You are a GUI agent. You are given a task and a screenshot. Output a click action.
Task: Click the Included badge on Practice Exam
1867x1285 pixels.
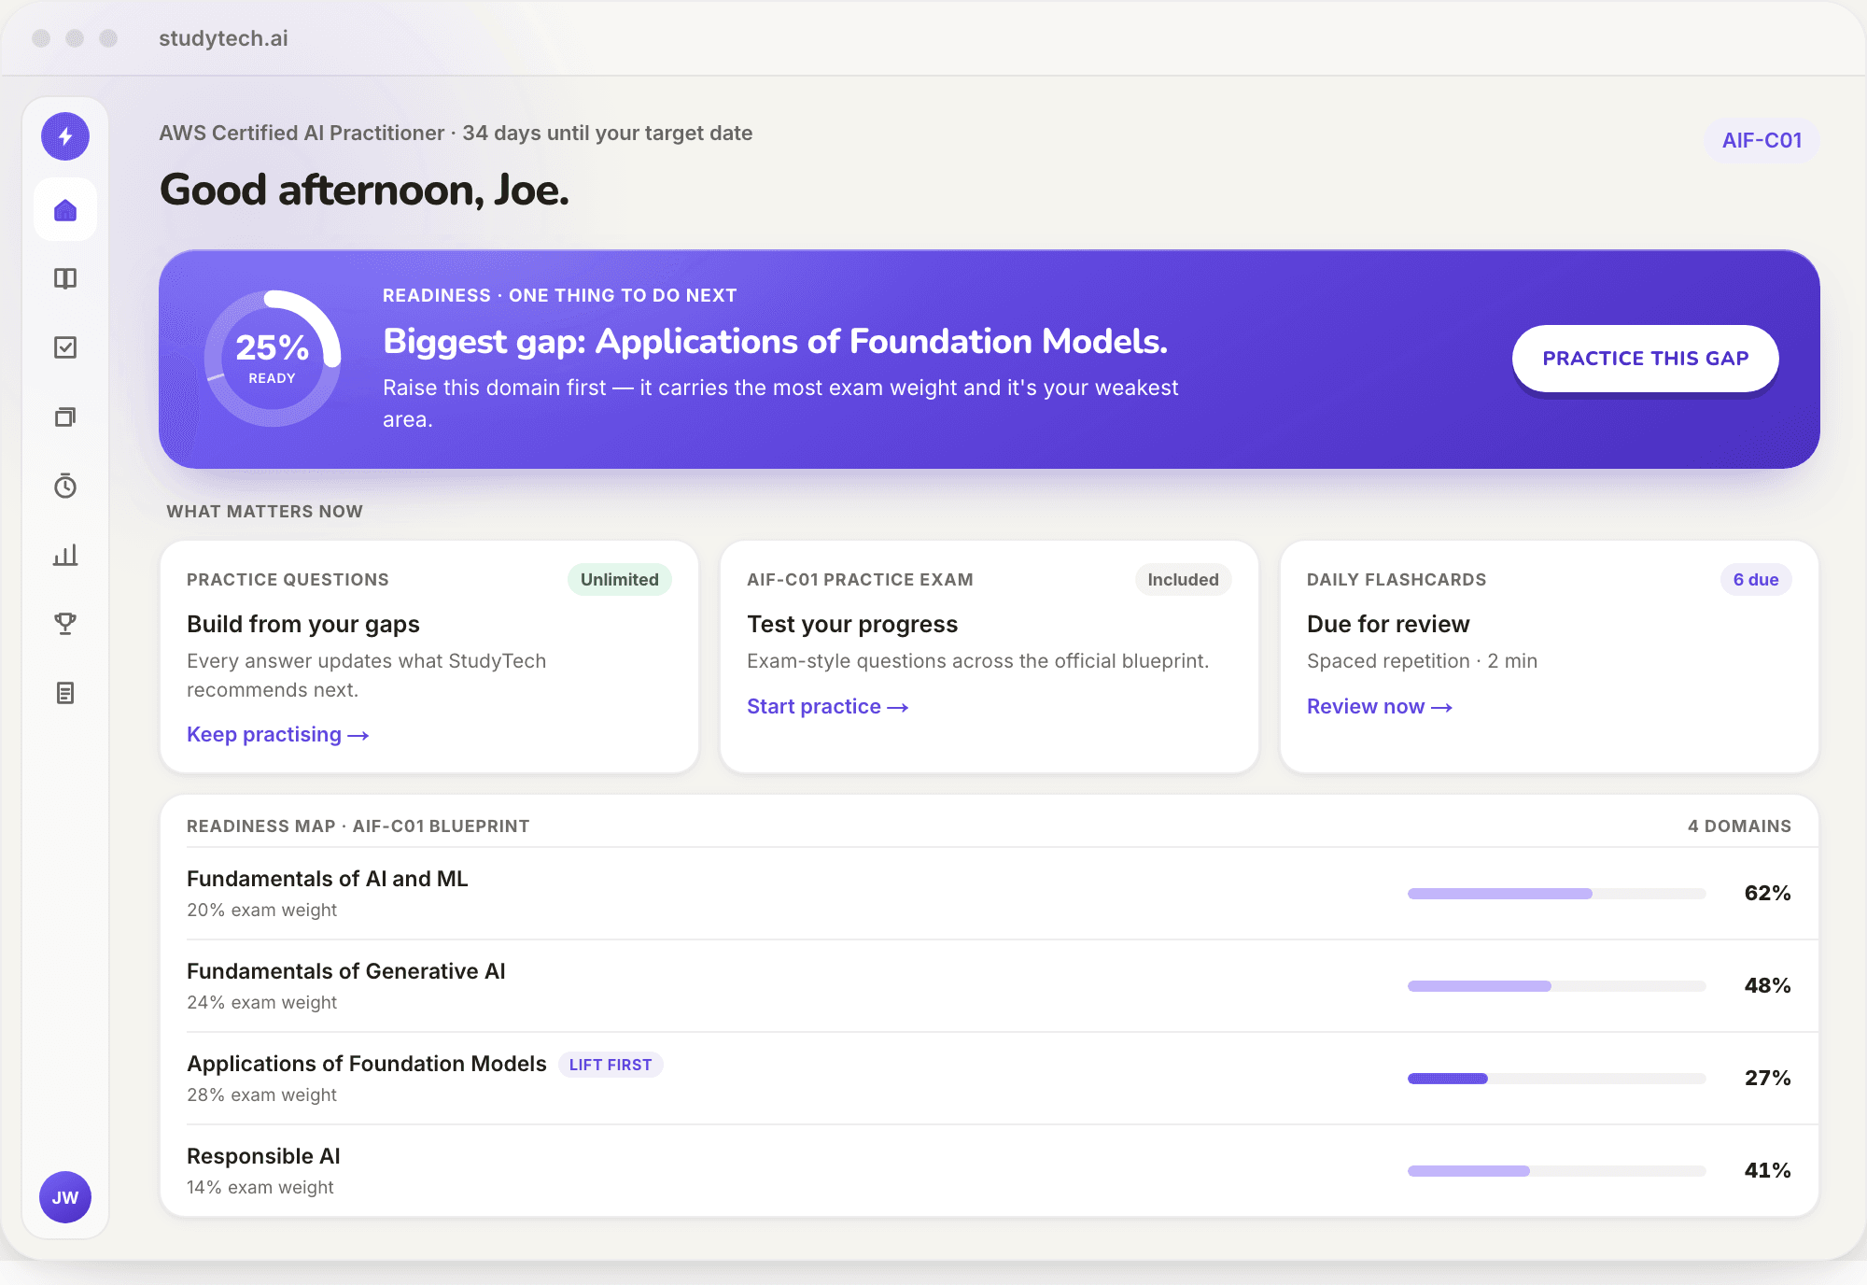click(x=1183, y=580)
